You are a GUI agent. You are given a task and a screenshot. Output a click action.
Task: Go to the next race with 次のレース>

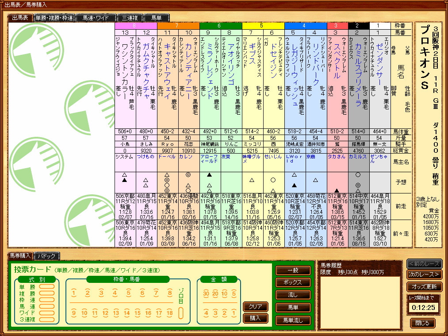coord(424,274)
